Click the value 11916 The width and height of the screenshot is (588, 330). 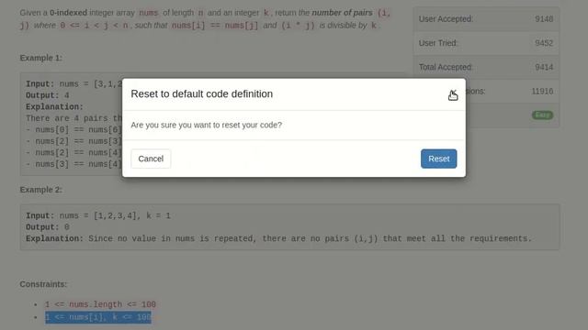tap(542, 91)
